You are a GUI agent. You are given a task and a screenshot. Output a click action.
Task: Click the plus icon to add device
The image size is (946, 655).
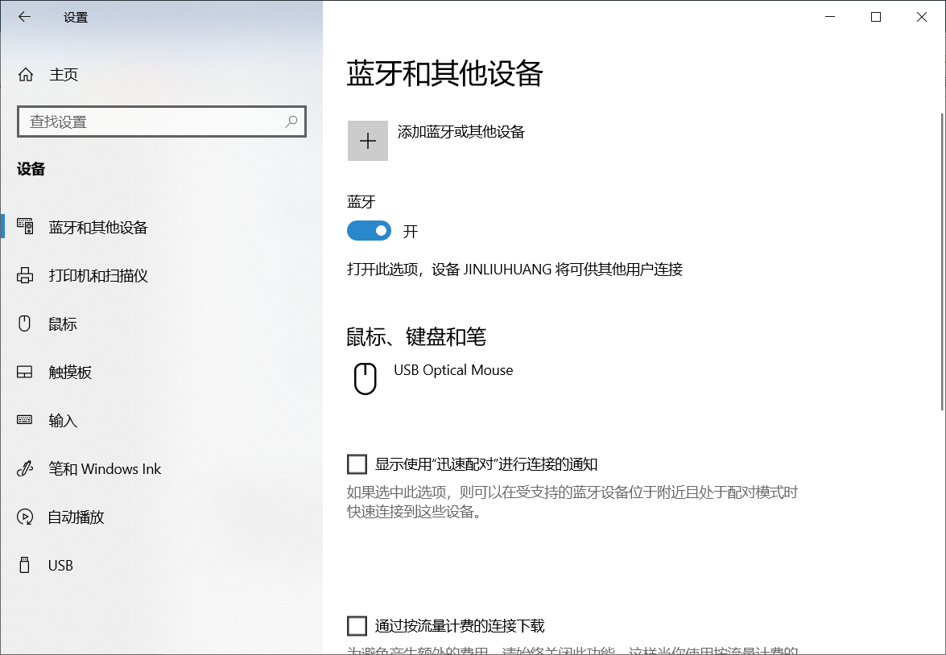[x=368, y=141]
